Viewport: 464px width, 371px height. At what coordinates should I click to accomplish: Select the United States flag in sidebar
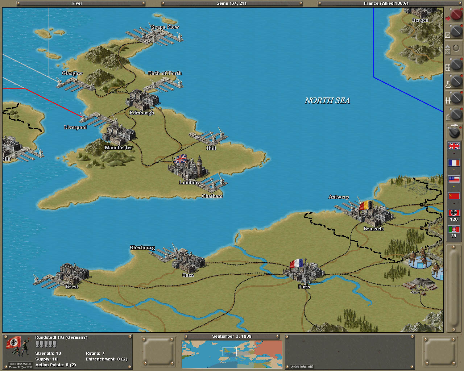454,179
